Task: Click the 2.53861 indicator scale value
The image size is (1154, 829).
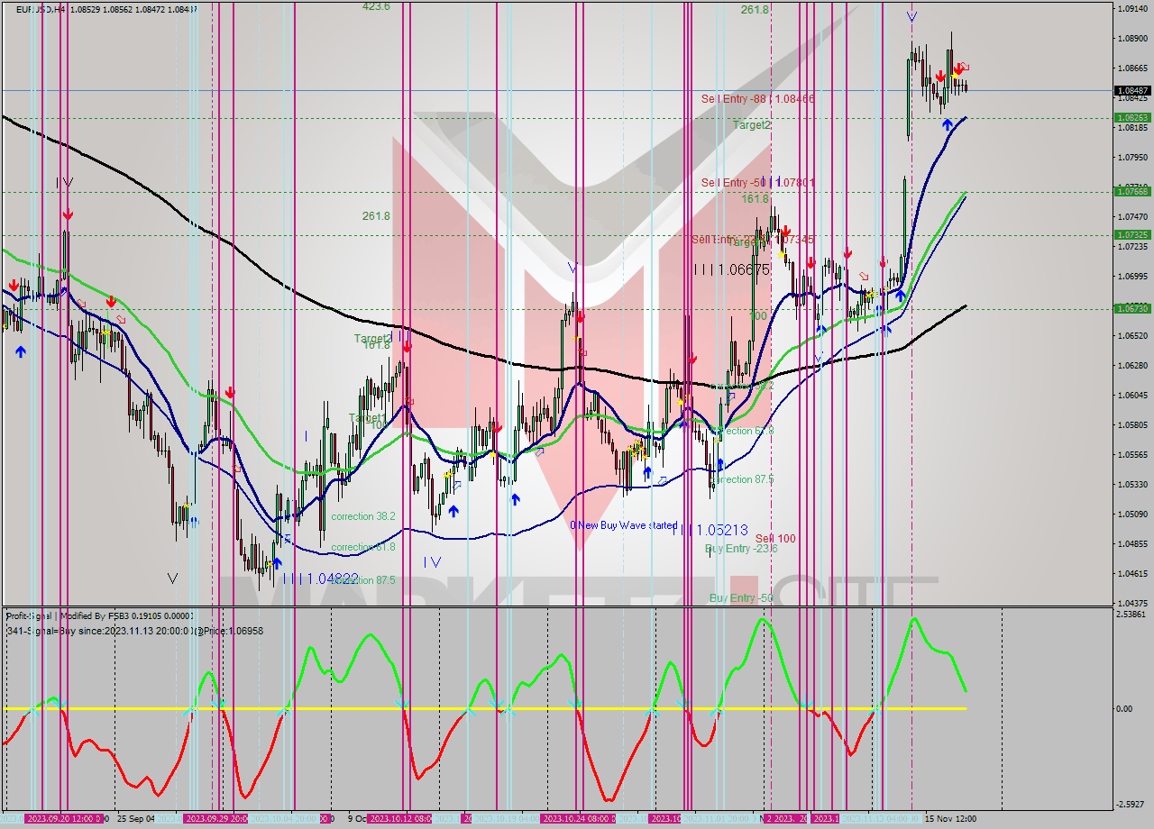Action: click(x=1131, y=614)
